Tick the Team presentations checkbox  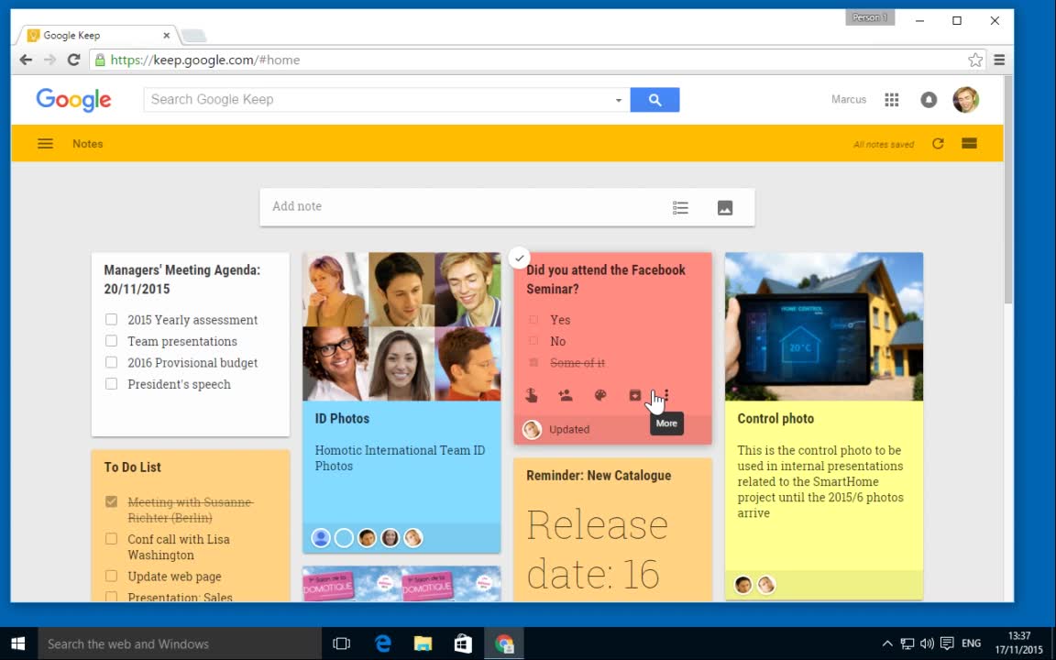(111, 341)
